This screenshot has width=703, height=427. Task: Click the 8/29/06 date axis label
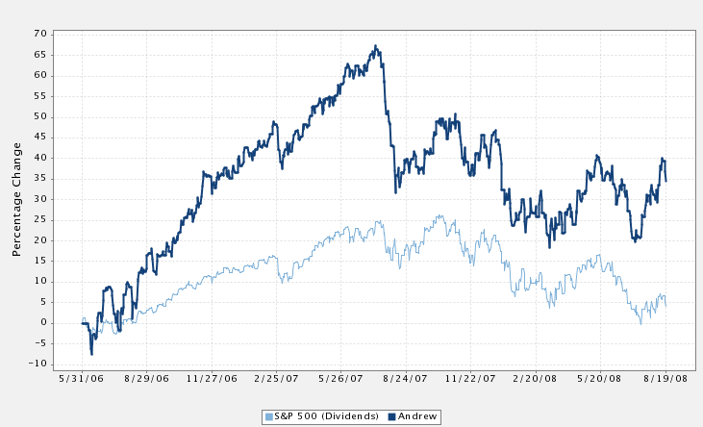146,379
